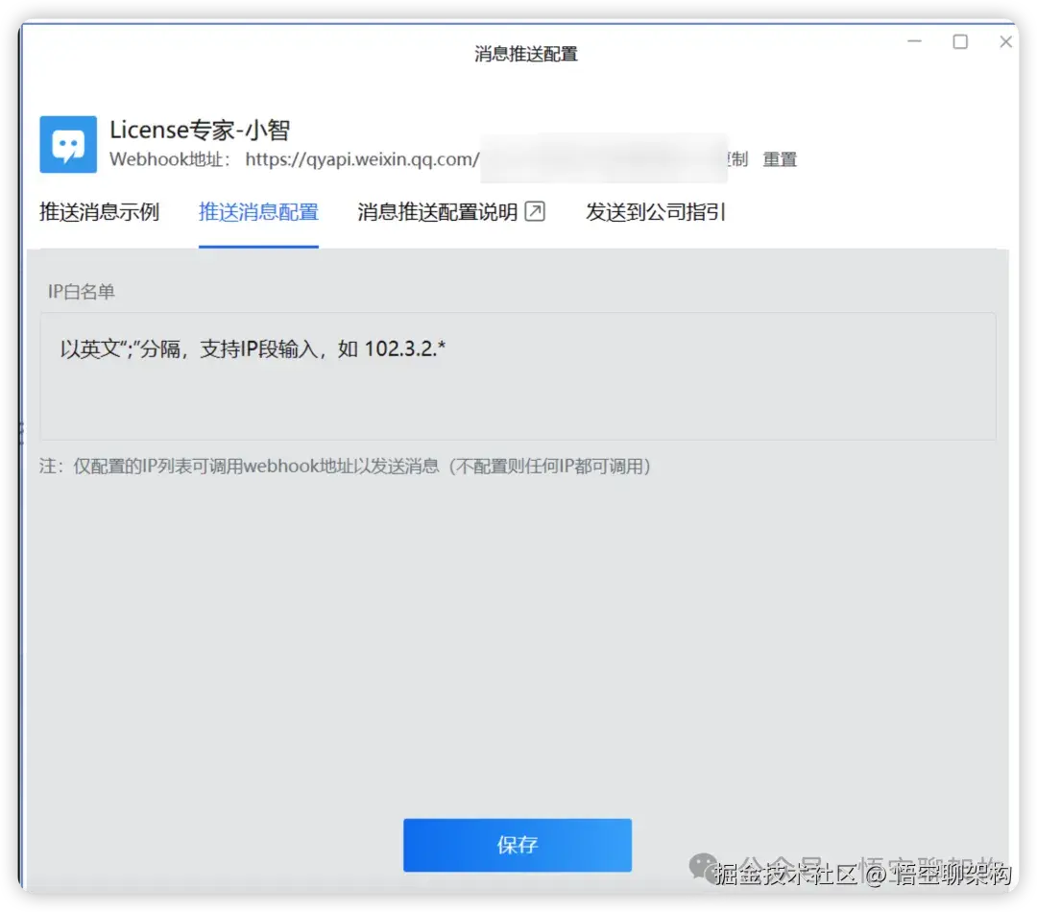This screenshot has height=912, width=1037.
Task: Click the close X icon
Action: click(x=1005, y=41)
